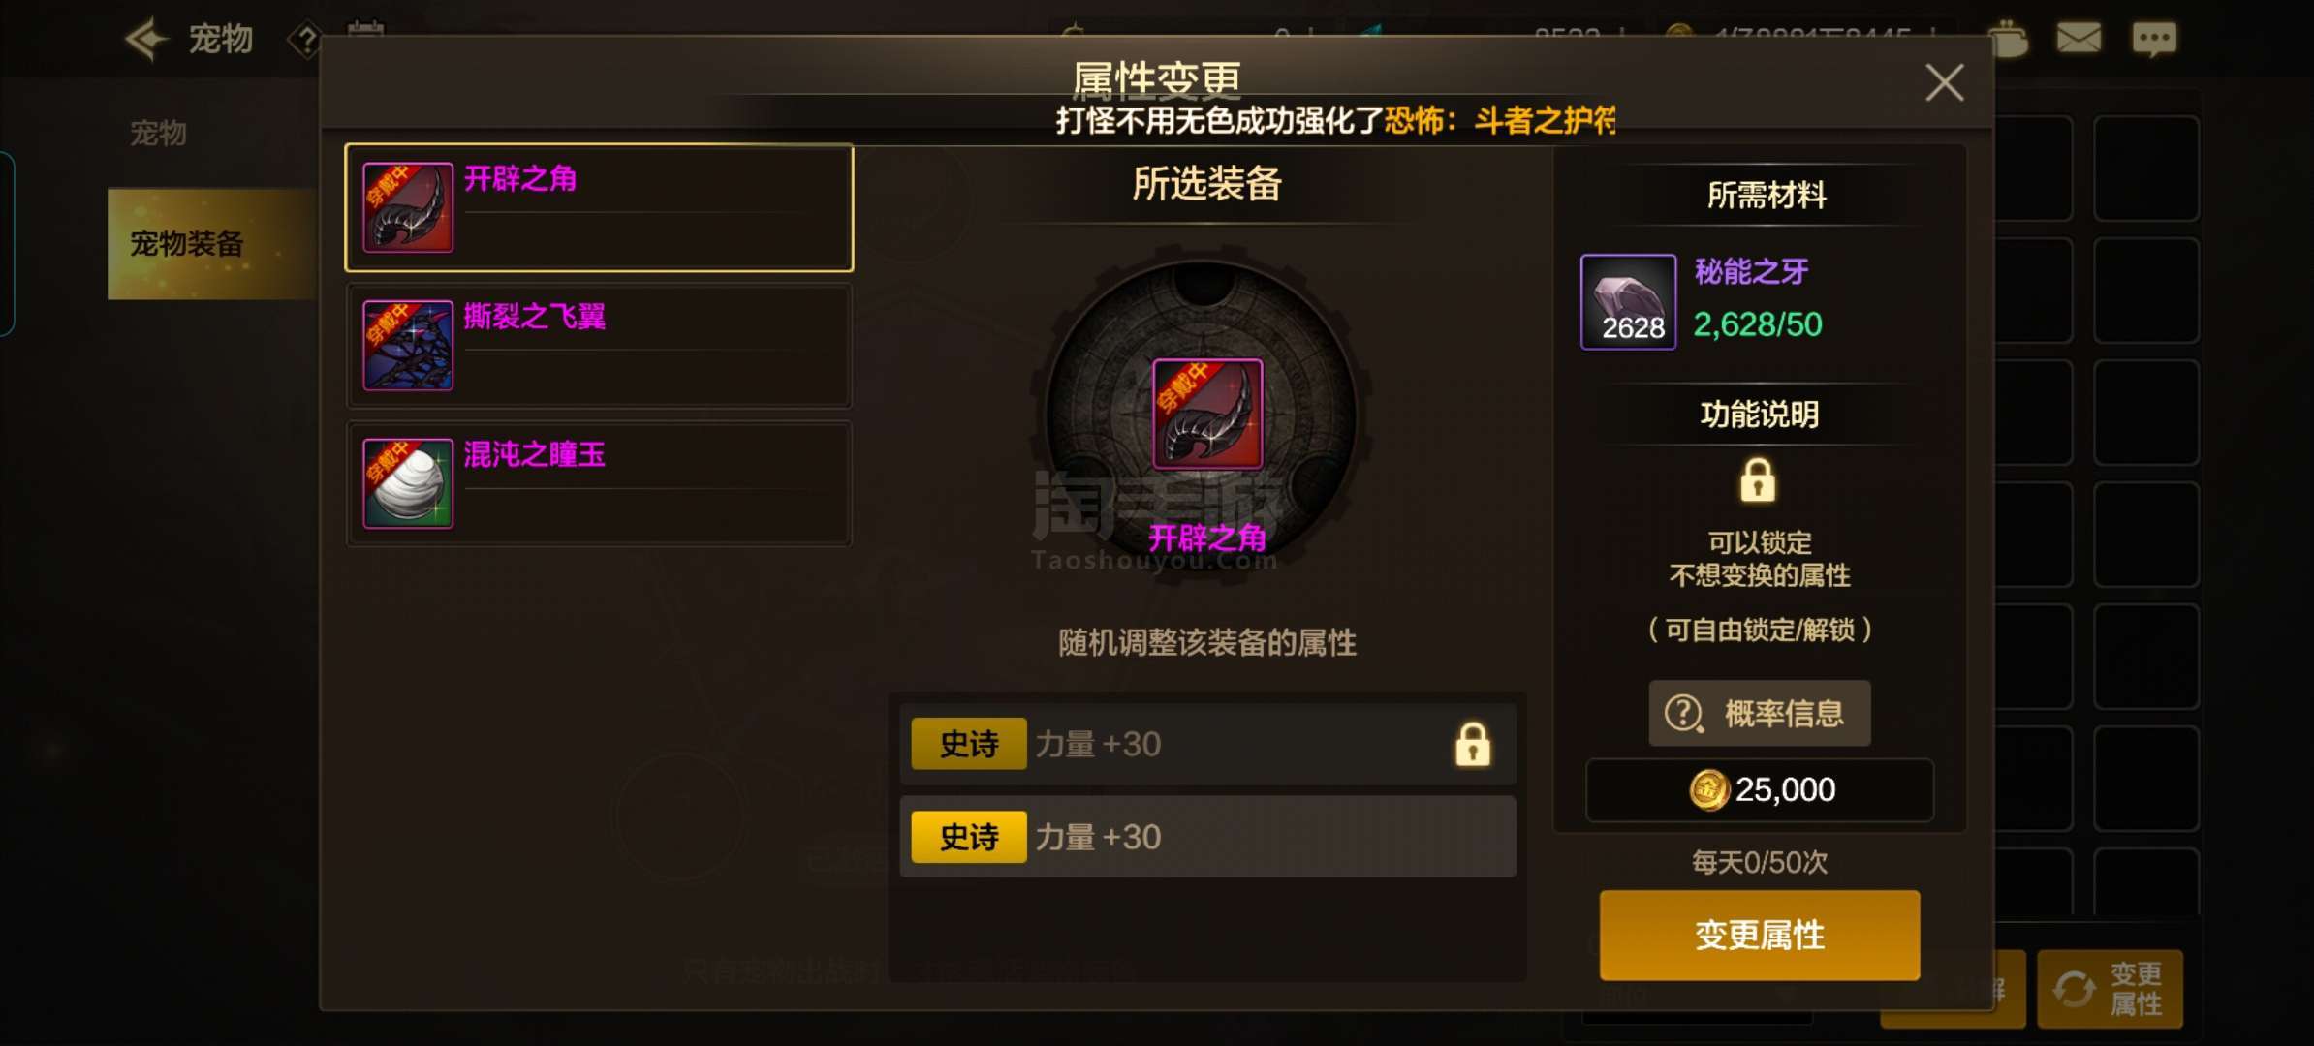The height and width of the screenshot is (1046, 2314).
Task: Open the chat bubble icon
Action: tap(2154, 40)
